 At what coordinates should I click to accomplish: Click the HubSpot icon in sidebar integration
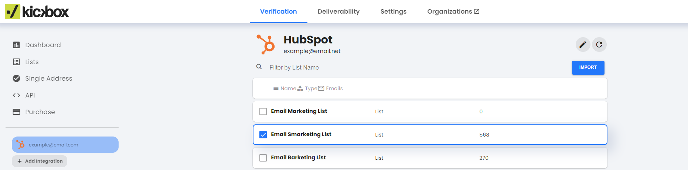coord(21,145)
